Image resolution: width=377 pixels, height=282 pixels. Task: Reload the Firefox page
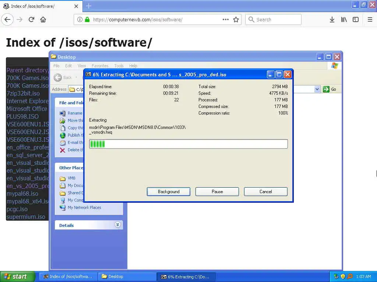(x=31, y=19)
